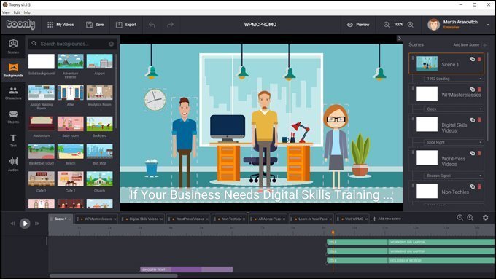Viewport: 496px width, 279px height.
Task: Switch to the All Access Pass tab
Action: [x=268, y=219]
